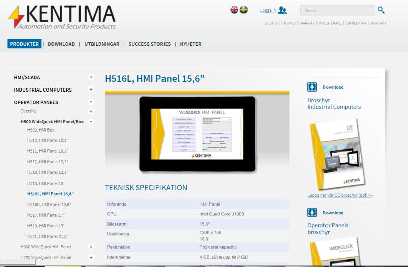Open EVENTS link in top bar
Screen dimensions: 408x267
click(271, 23)
